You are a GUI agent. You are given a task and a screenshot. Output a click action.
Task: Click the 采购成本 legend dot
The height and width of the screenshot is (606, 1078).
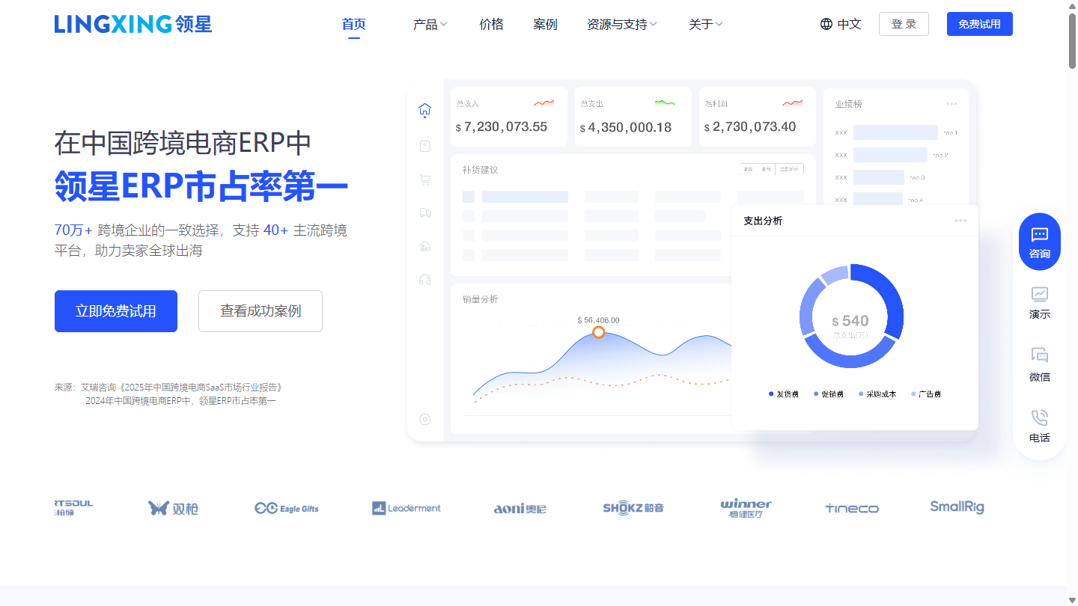(x=861, y=394)
